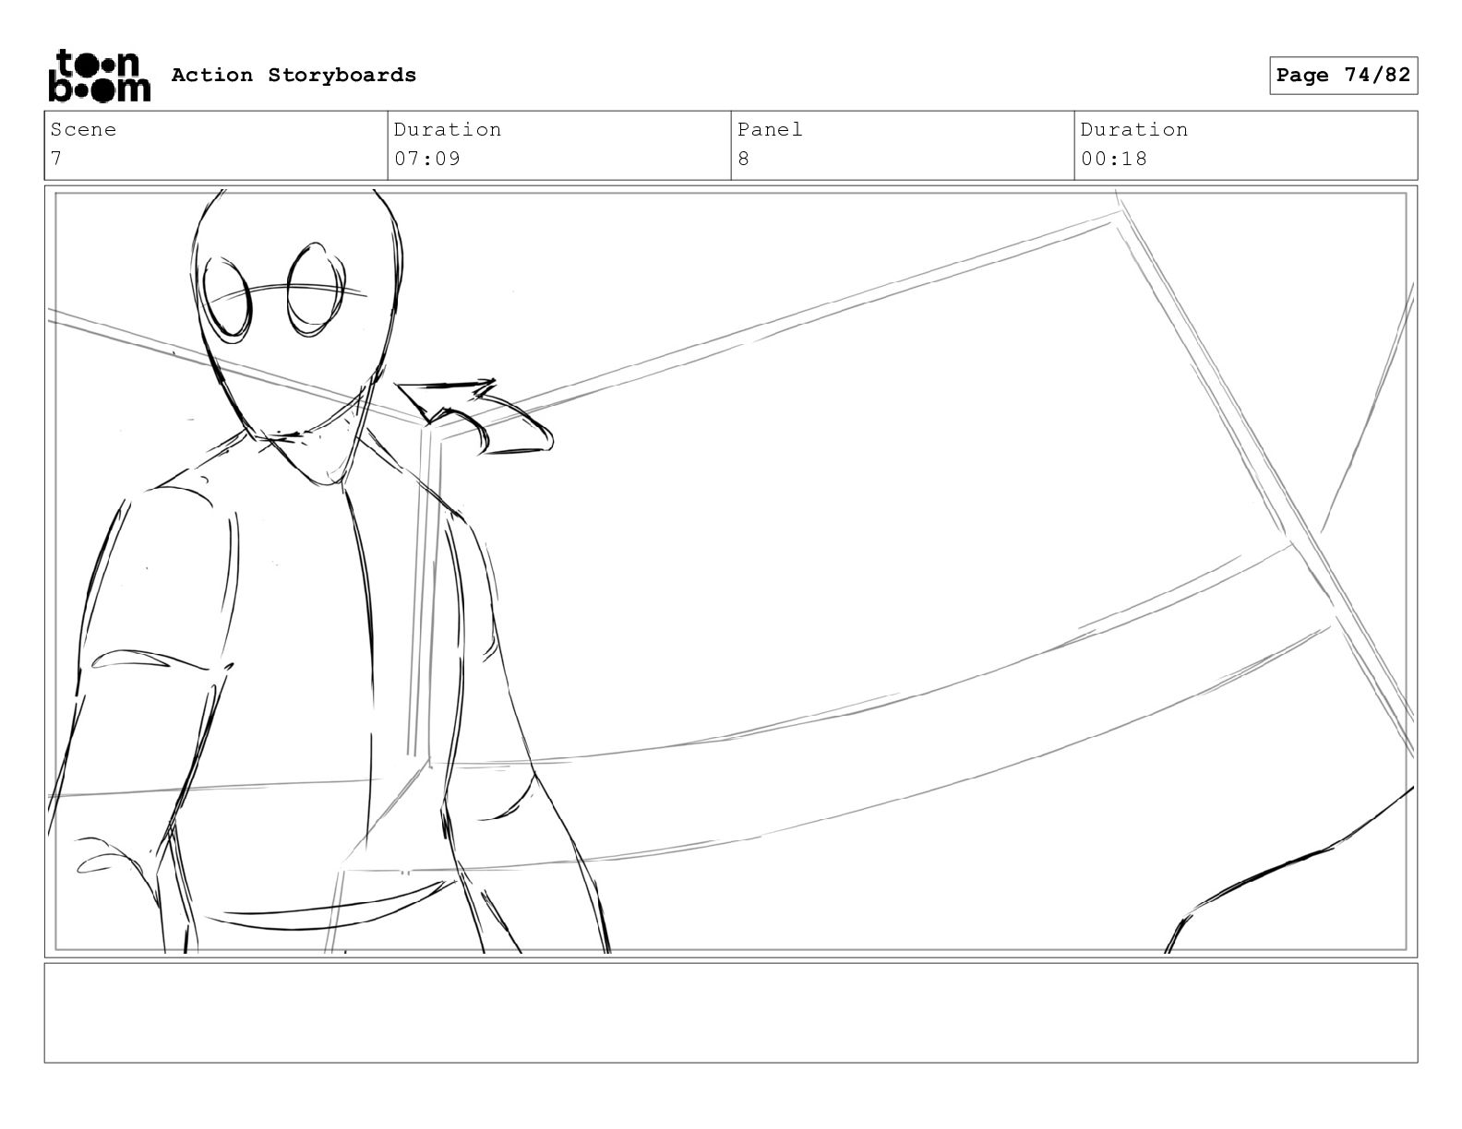Click the panel duration value '00:18'
The image size is (1462, 1129).
tap(1114, 159)
